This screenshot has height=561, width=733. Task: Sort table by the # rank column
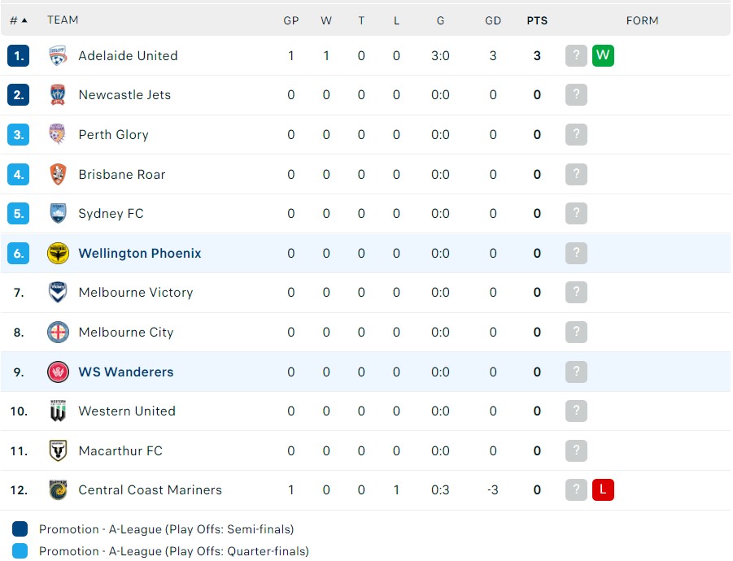pos(18,20)
